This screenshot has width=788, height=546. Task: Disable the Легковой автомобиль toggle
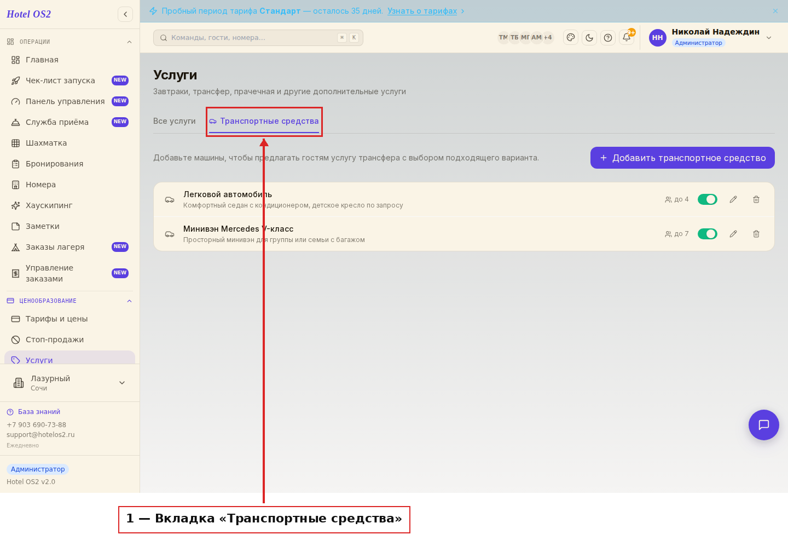point(708,199)
